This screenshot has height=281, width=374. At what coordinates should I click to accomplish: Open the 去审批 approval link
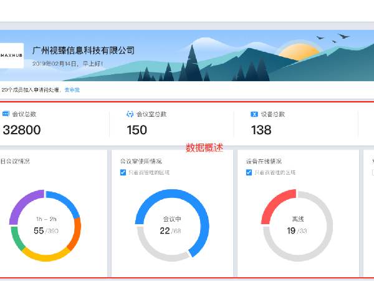point(72,90)
